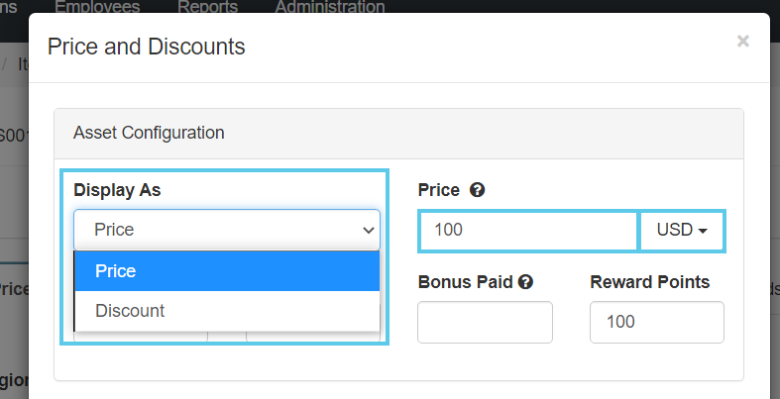Click the help icon next to Price

point(477,190)
